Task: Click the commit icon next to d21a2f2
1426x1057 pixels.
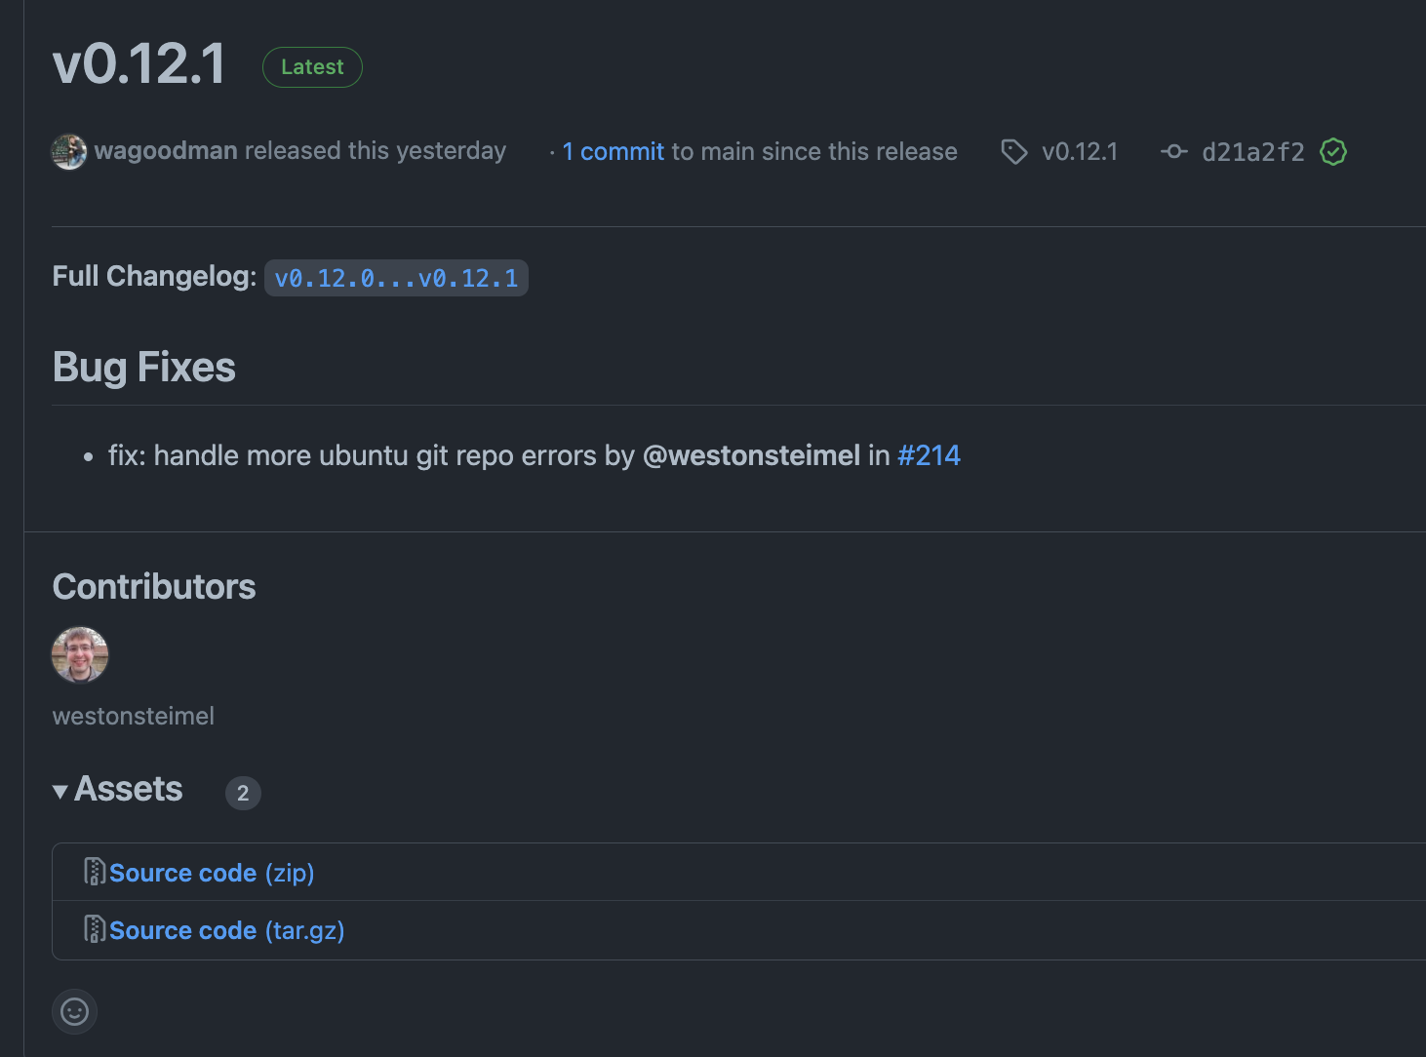Action: [x=1174, y=152]
